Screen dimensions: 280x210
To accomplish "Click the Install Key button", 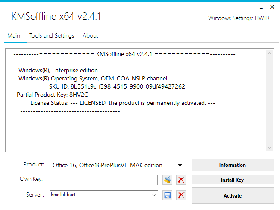I will coord(233,180).
